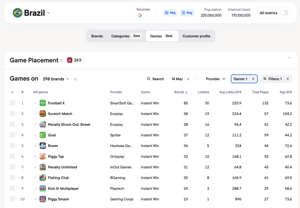Click the Goal game thumbnail

click(43, 135)
